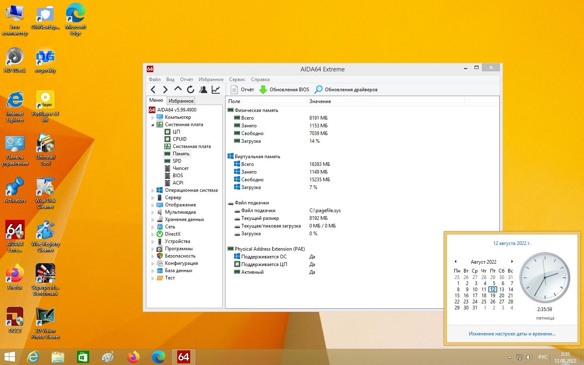Expand the Отображение tree node
584x365 pixels.
pos(153,205)
